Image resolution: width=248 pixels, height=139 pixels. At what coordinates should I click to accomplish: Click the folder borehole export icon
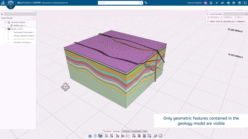coord(149,136)
